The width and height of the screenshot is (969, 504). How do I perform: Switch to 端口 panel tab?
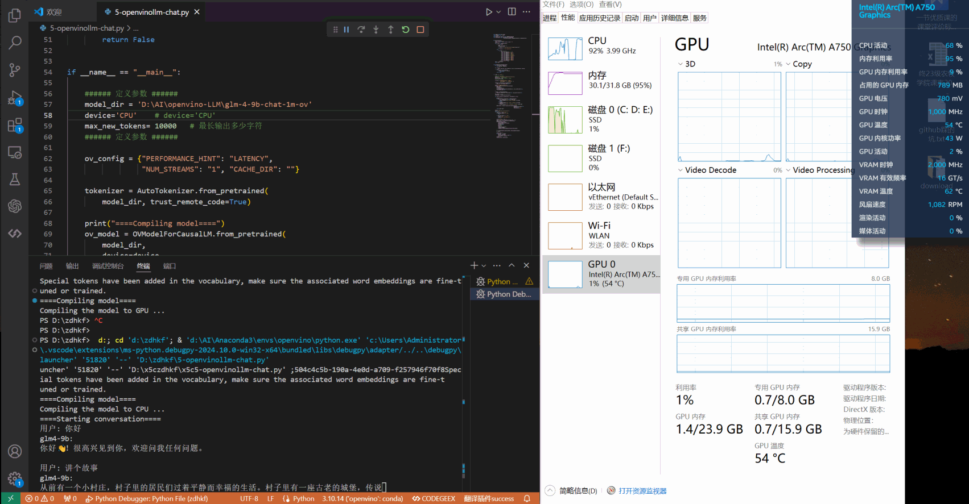[x=170, y=266]
